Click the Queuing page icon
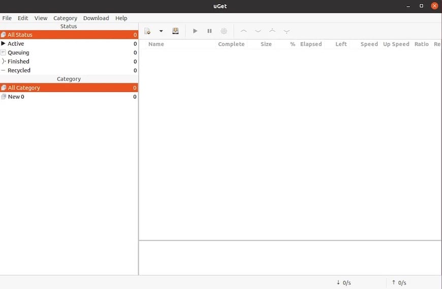 [x=4, y=52]
